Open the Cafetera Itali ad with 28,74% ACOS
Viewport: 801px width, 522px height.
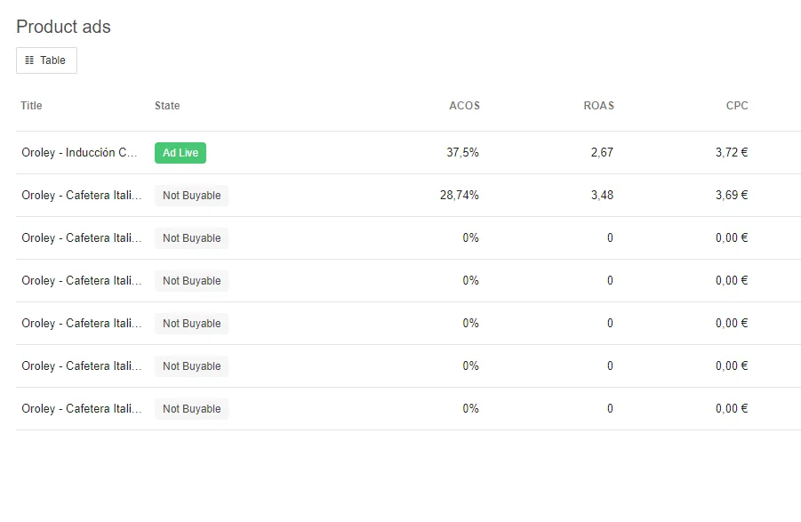click(x=81, y=195)
